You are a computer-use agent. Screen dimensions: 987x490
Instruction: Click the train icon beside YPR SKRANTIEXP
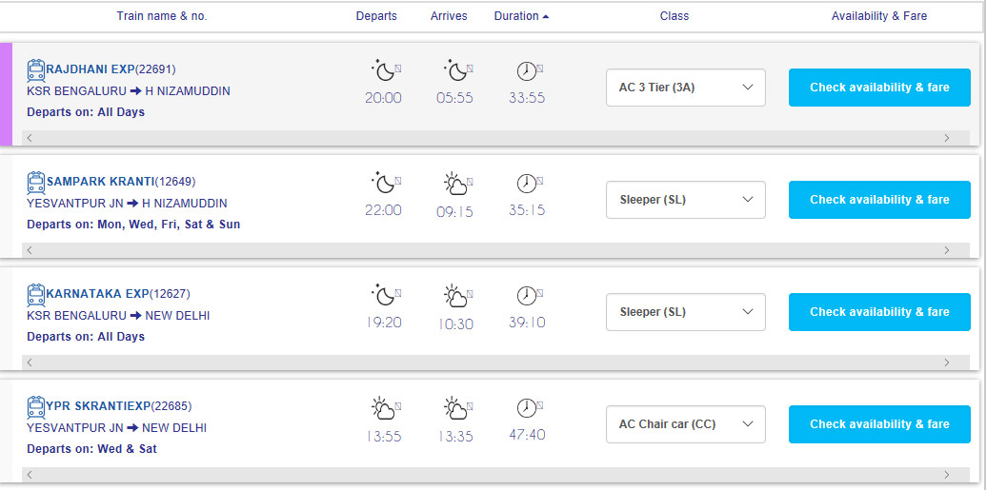pos(36,407)
